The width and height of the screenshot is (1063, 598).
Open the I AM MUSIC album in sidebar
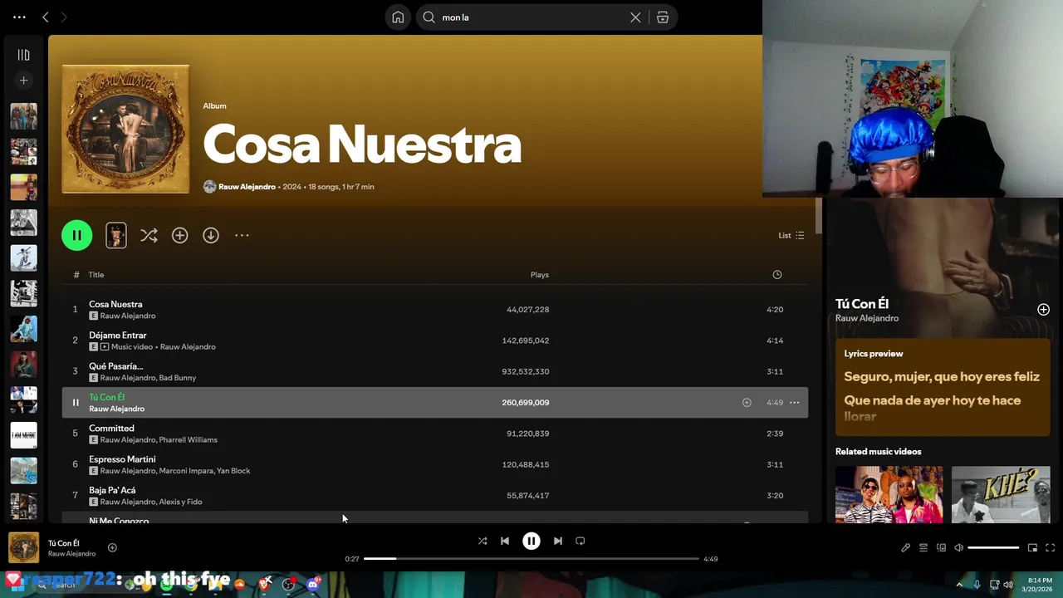23,435
